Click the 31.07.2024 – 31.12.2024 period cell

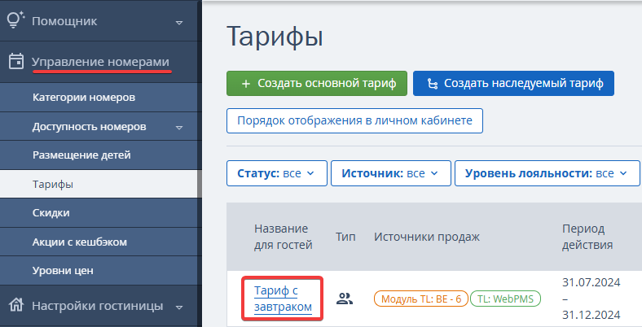[591, 299]
